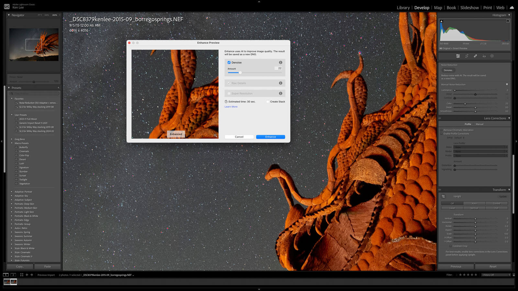Select the Edit sliders tool icon

(458, 56)
